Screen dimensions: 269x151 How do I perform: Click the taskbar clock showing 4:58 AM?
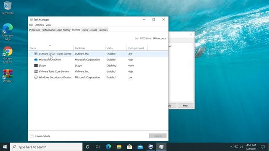click(251, 147)
